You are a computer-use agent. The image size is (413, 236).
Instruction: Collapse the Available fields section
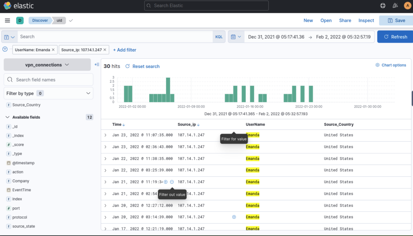(7, 117)
